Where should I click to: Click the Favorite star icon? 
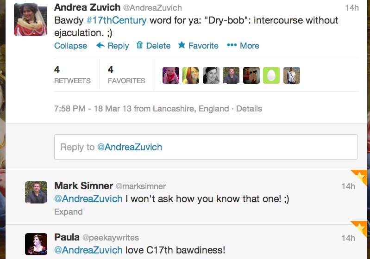182,45
